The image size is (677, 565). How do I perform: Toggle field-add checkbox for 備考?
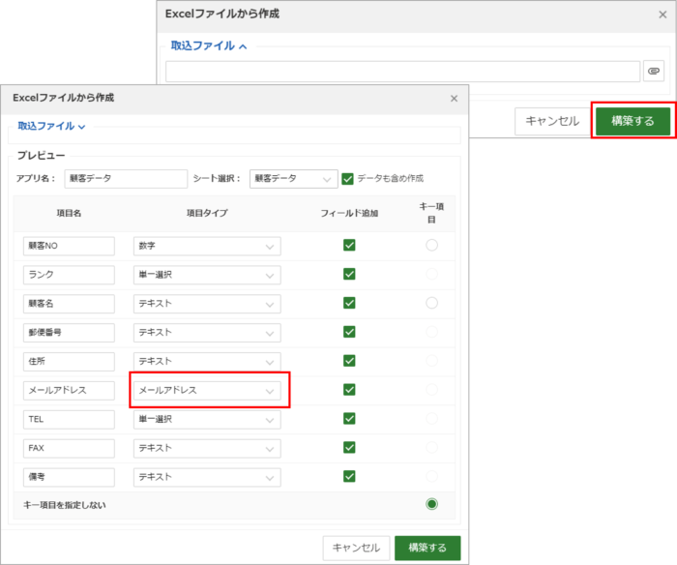click(349, 476)
